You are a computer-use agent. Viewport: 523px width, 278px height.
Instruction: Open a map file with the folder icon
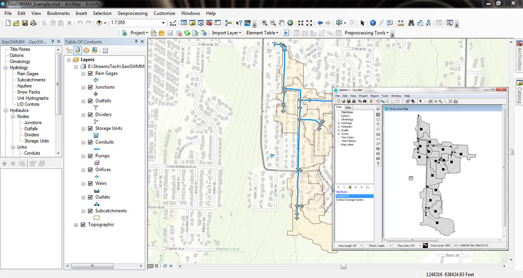point(16,23)
